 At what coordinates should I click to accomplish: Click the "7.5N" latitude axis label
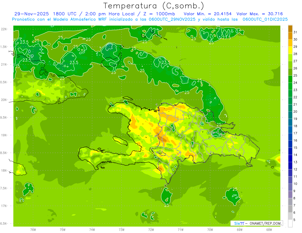pyautogui.click(x=4, y=188)
